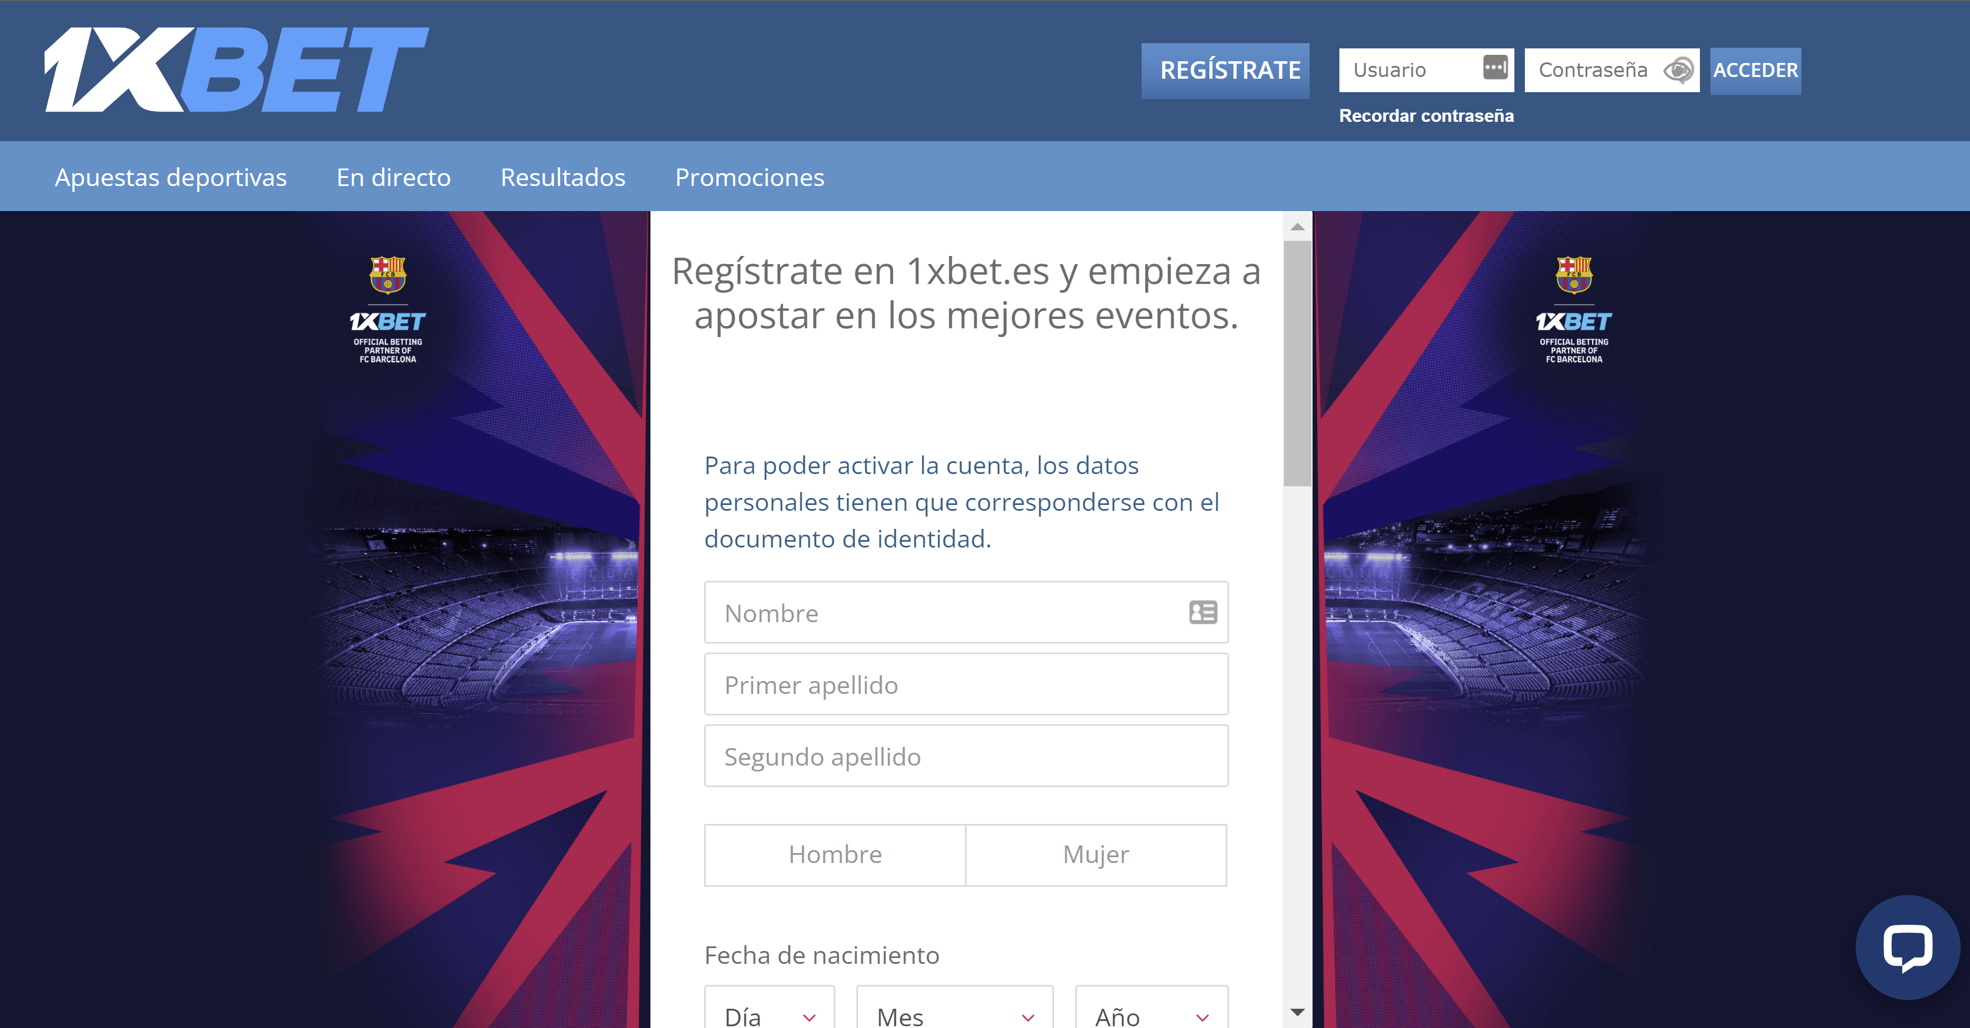
Task: Open the live chat bubble
Action: 1908,947
